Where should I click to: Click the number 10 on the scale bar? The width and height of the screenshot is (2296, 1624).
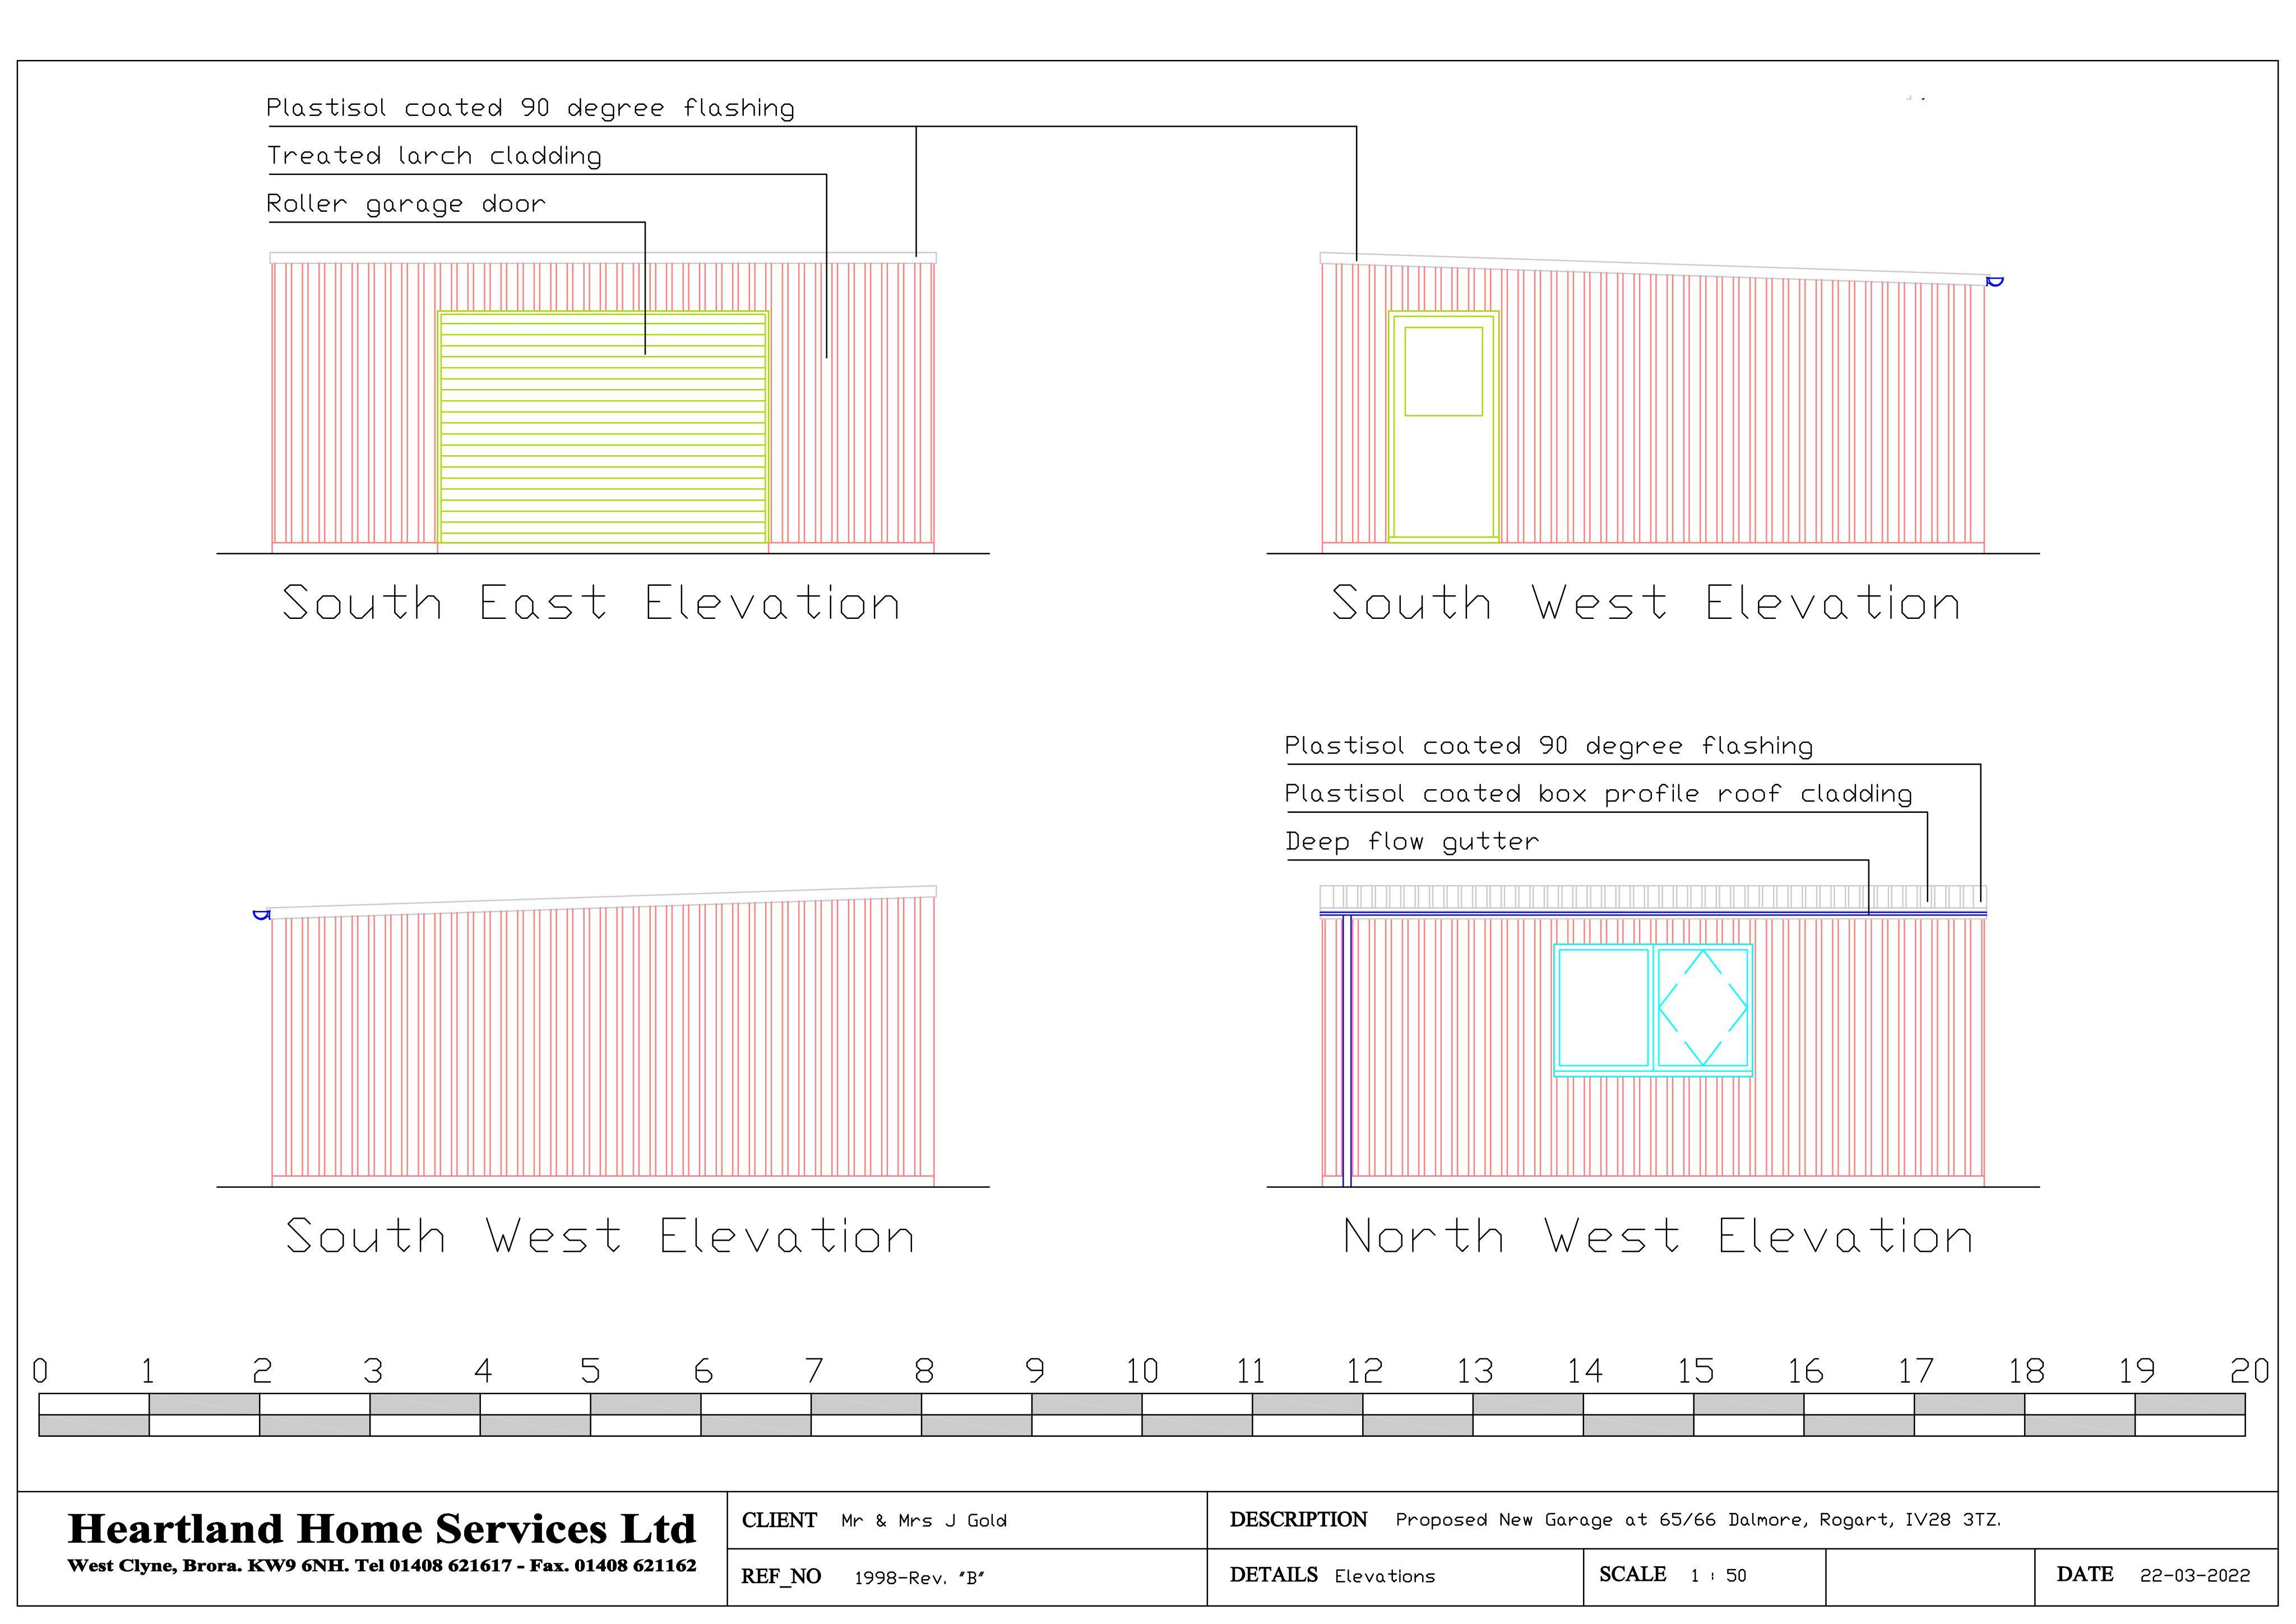tap(1142, 1371)
